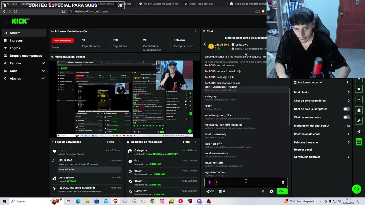Click the TRANSMITIENDO status badge
The width and height of the screenshot is (365, 205).
63,40
